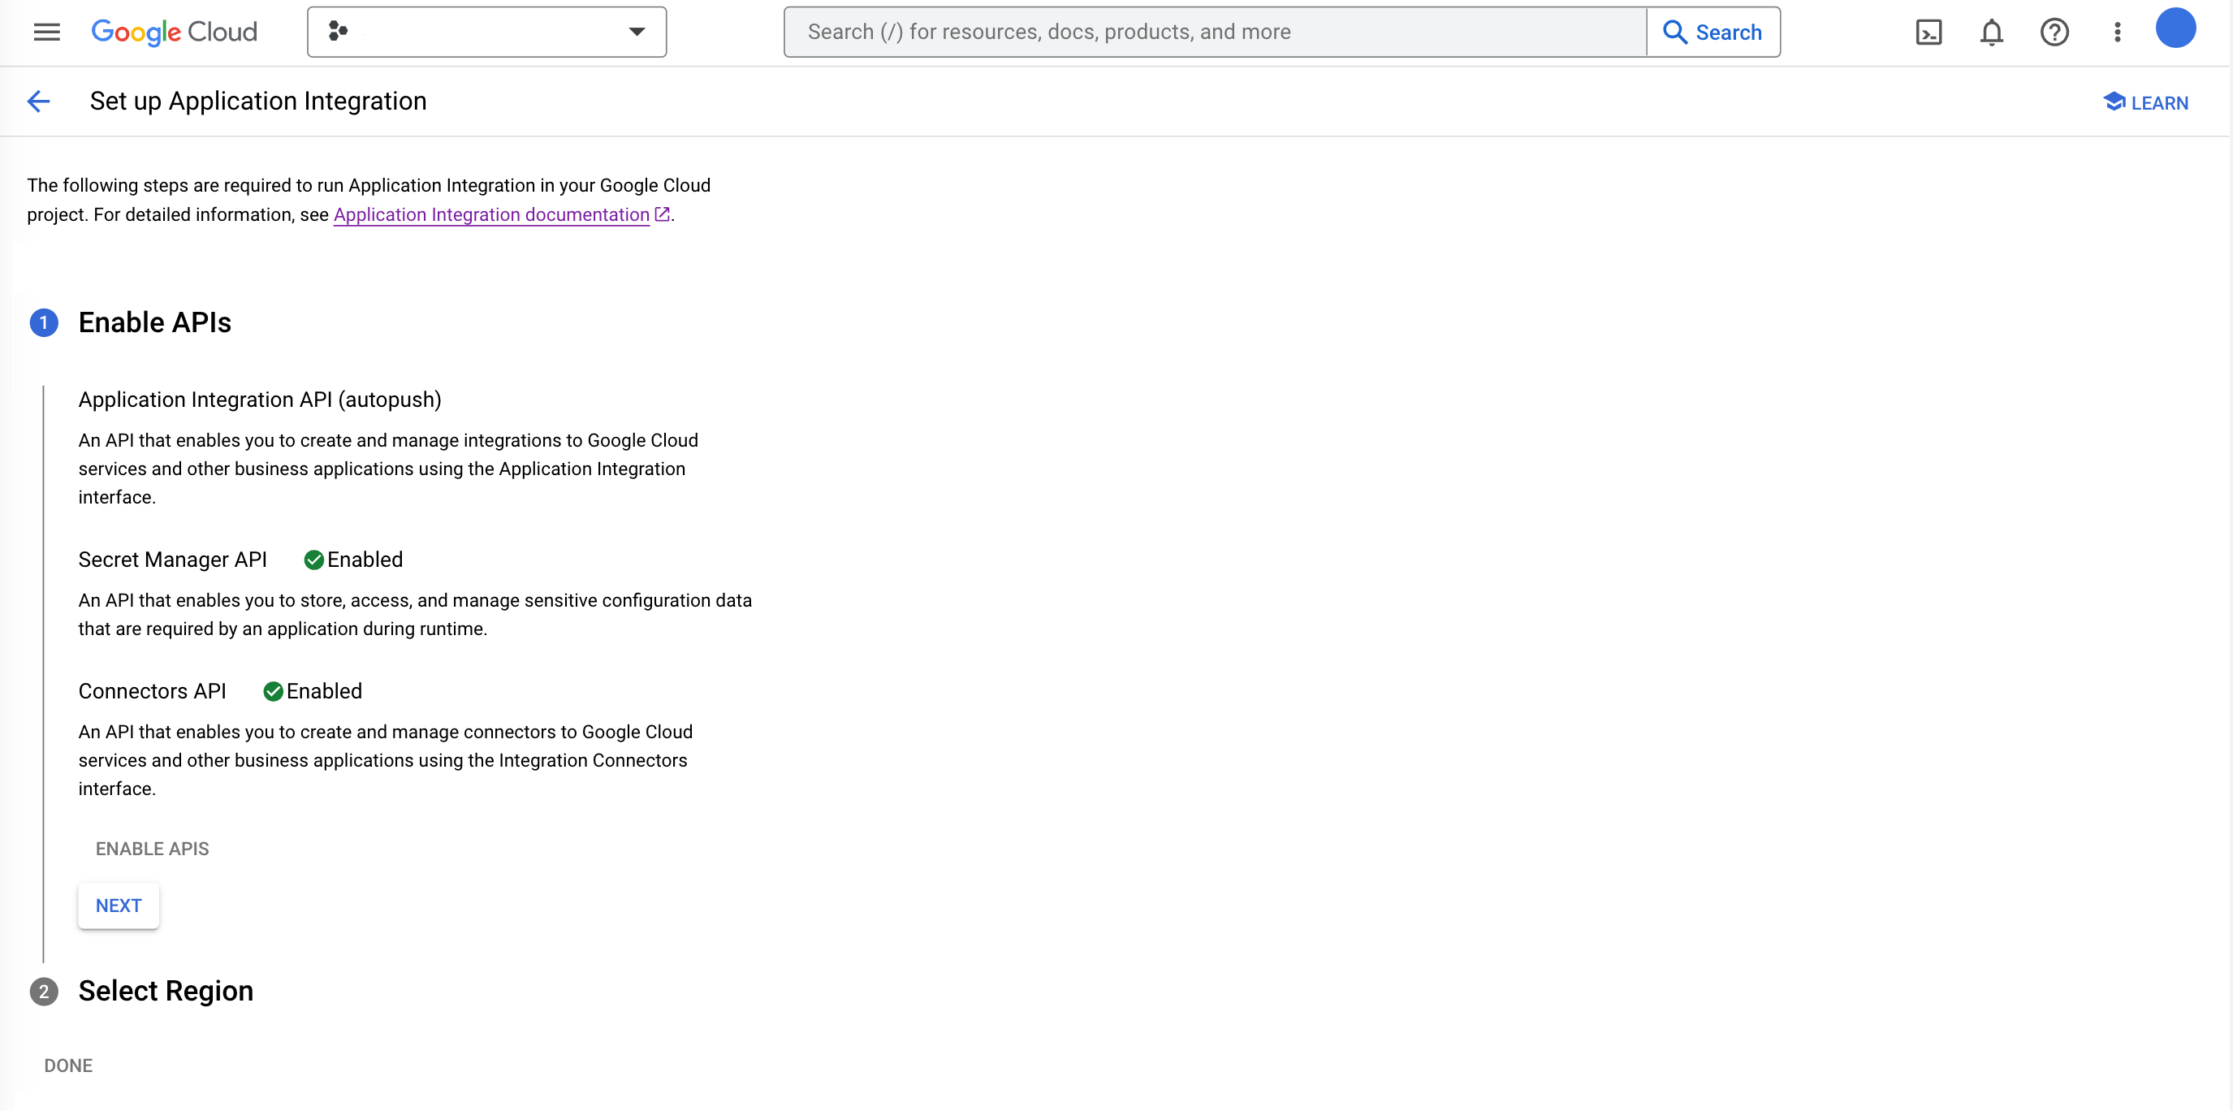Click the Connectors API Enabled checkmark

coord(272,691)
